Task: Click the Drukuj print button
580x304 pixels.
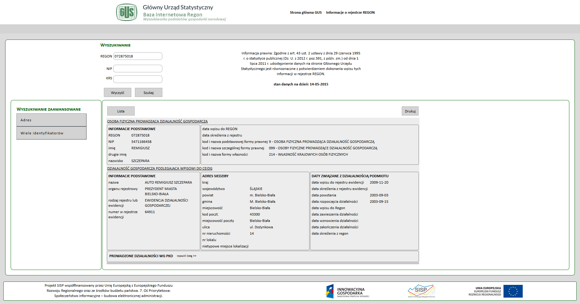Action: (410, 111)
